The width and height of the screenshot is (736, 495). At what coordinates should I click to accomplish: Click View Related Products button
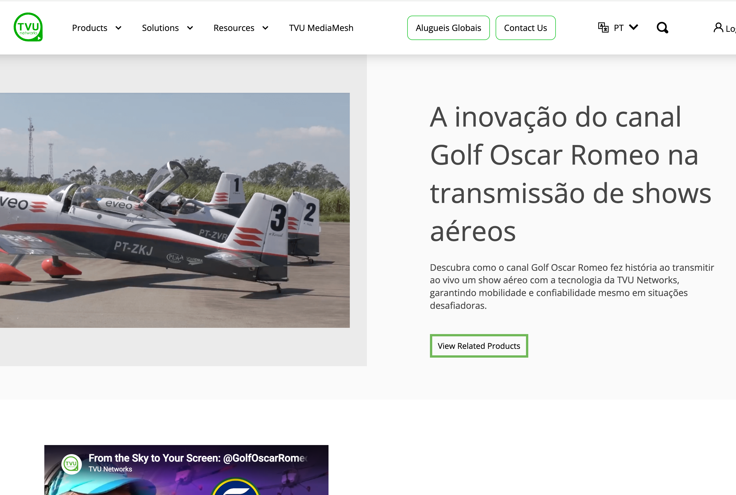click(x=479, y=346)
